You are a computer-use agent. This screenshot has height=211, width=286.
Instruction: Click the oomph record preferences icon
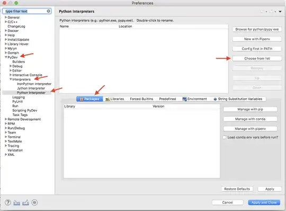point(34,203)
